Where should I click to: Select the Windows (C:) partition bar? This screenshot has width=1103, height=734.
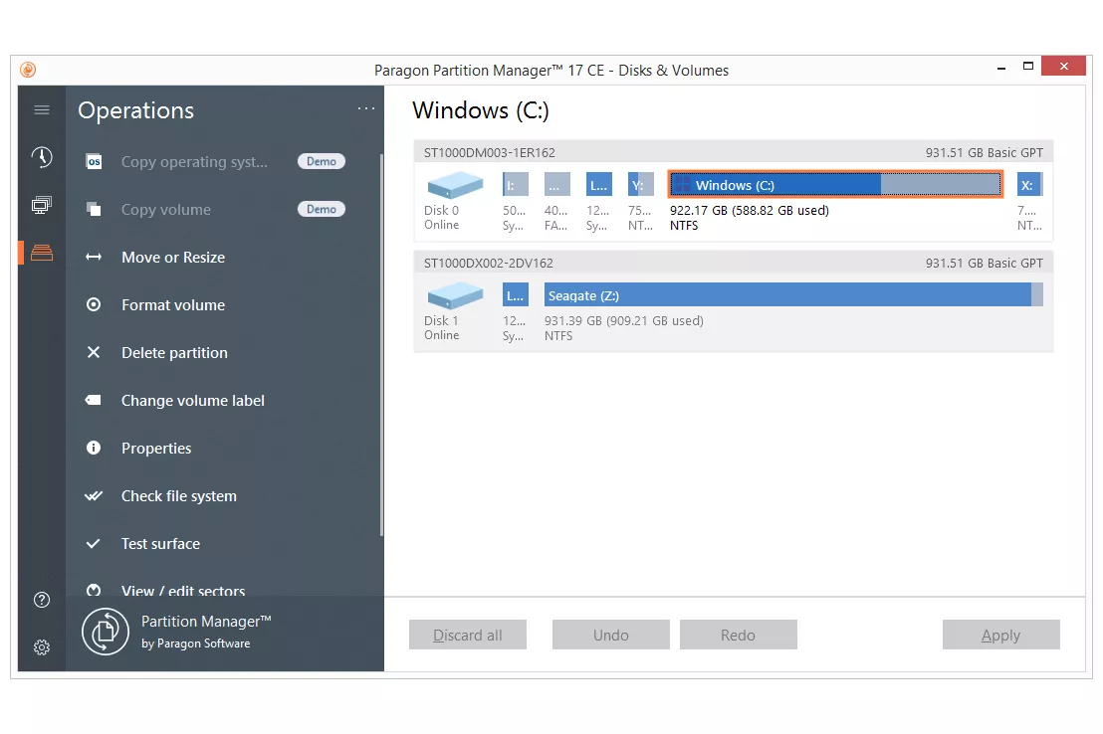(x=835, y=185)
